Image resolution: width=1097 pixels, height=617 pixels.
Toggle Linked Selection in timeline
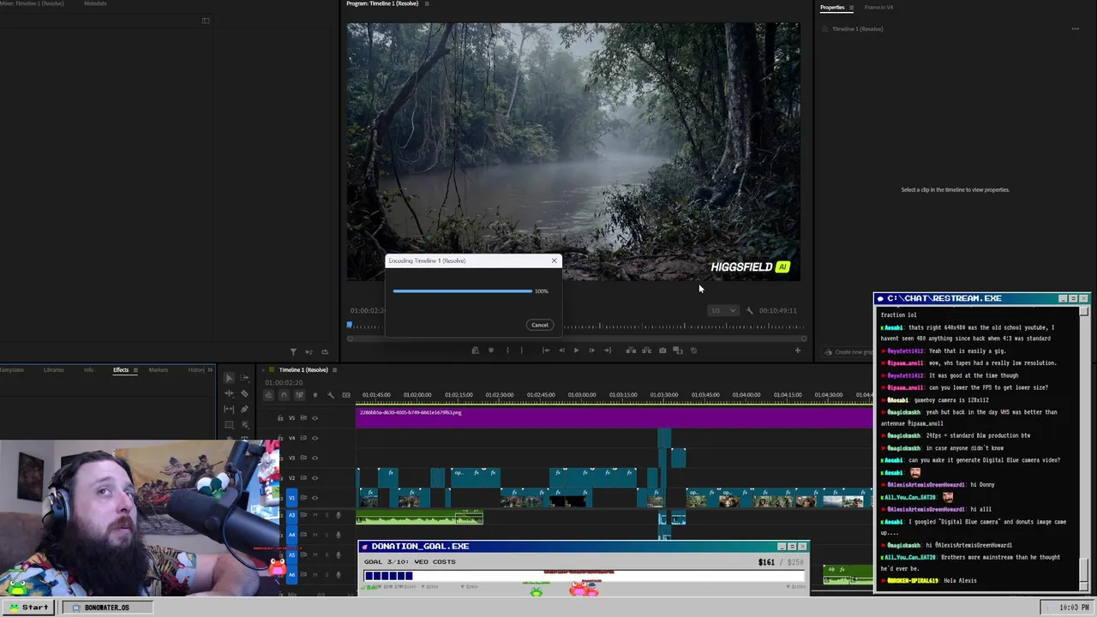tap(299, 395)
